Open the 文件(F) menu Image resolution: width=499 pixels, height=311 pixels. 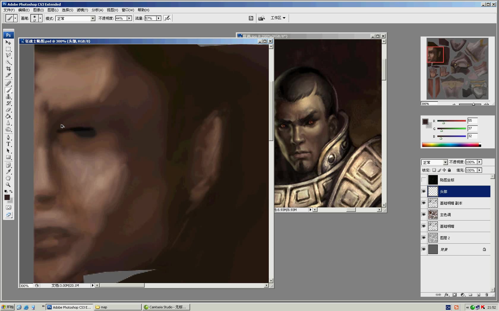point(9,10)
